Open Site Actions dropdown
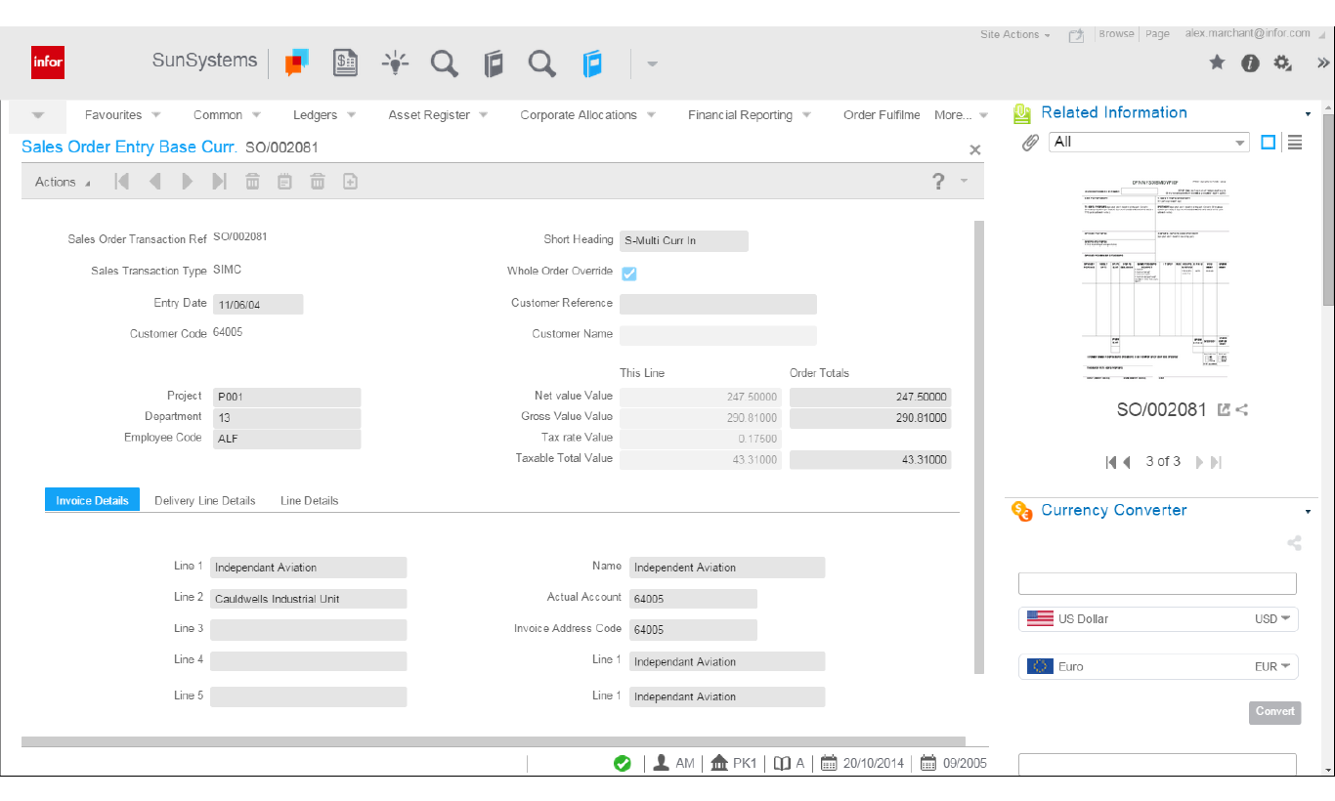Screen dimensions: 1335x801 pos(1015,35)
